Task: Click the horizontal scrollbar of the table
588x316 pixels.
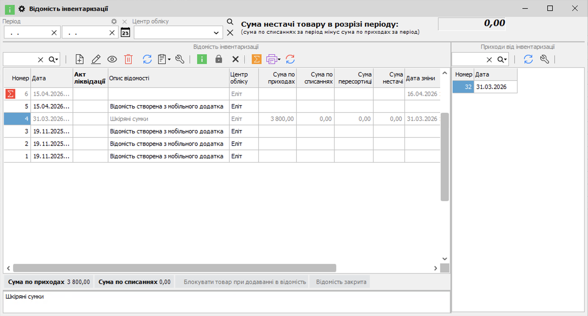Action: coord(175,268)
